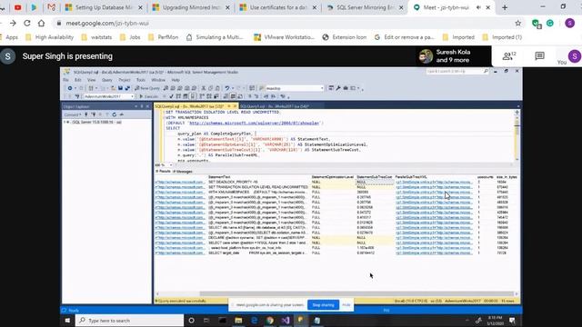Image resolution: width=582 pixels, height=327 pixels.
Task: Click StatementText column header
Action: coord(219,177)
